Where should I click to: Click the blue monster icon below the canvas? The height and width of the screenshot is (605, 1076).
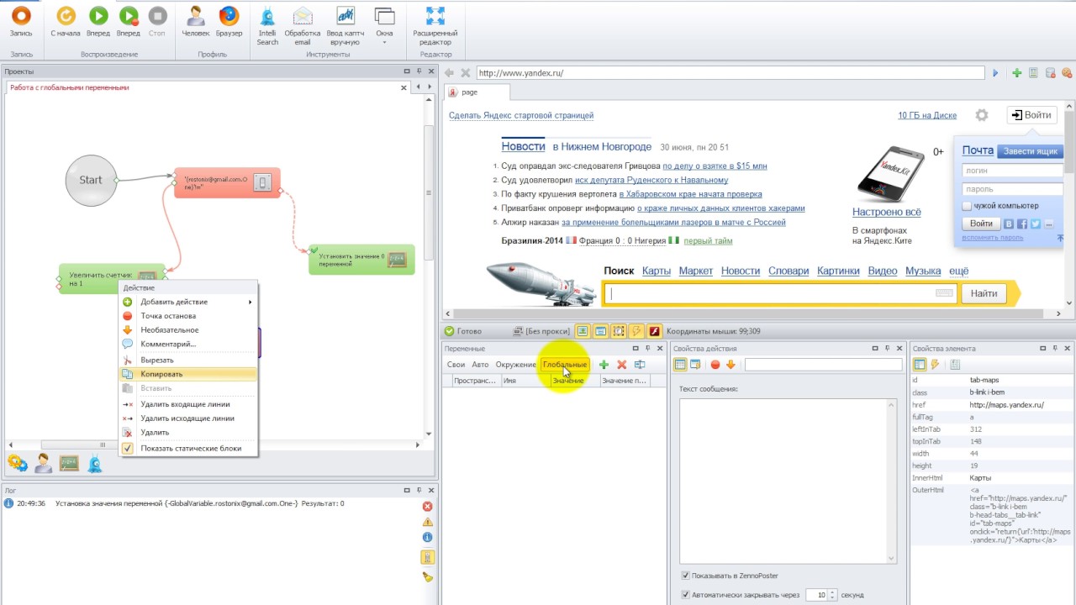pos(95,463)
